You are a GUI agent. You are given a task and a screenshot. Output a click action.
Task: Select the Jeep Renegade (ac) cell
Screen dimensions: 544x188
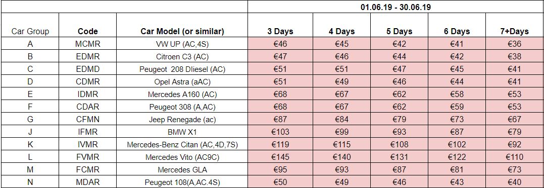[182, 119]
